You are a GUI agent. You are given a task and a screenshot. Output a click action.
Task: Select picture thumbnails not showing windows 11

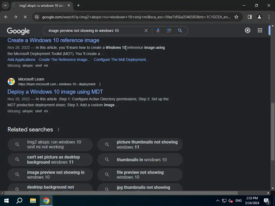[140, 145]
